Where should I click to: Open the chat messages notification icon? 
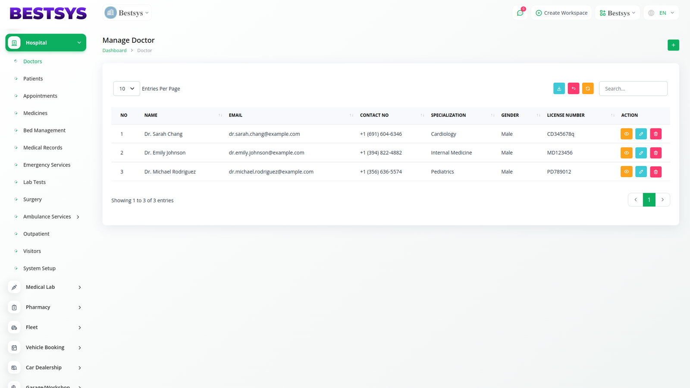[520, 13]
